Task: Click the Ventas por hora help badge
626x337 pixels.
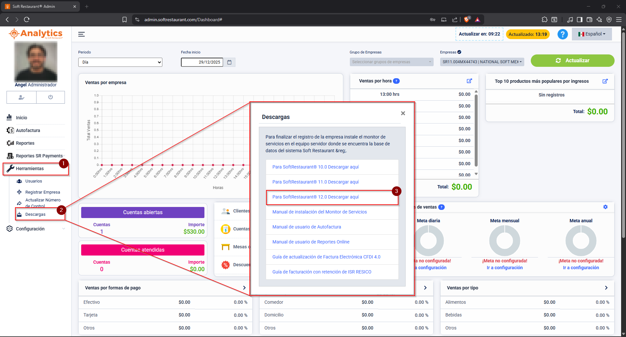Action: click(396, 81)
